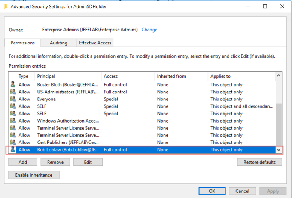292x198 pixels.
Task: Click the scroll down arrow in permission list
Action: (x=279, y=150)
